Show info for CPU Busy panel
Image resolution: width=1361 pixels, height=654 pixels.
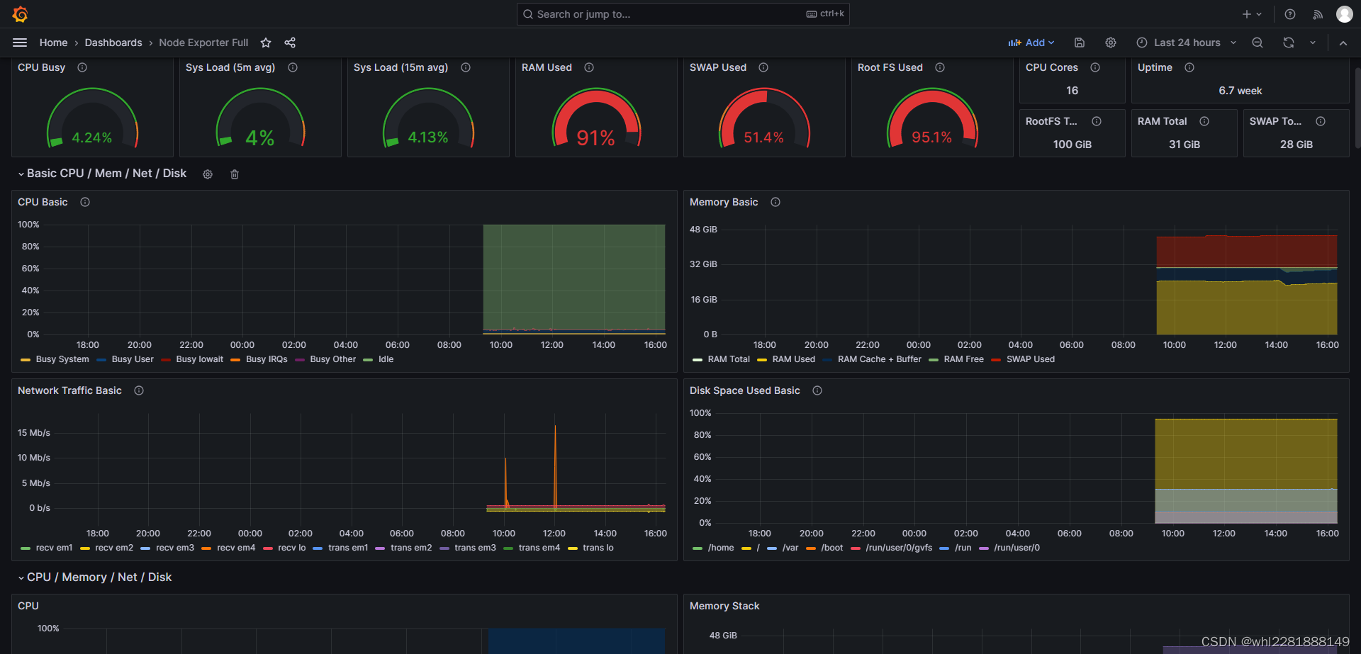click(82, 67)
